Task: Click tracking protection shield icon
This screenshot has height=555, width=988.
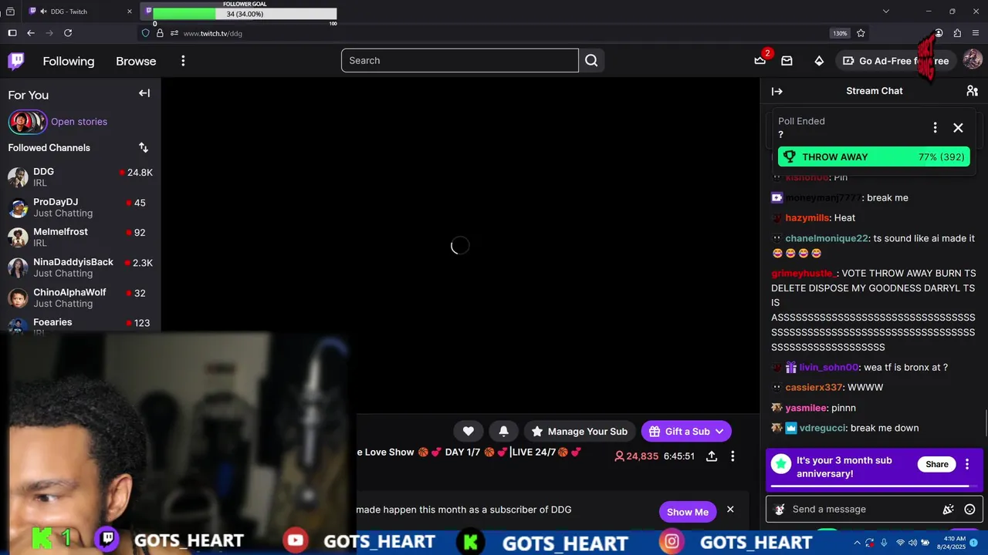Action: [x=145, y=33]
